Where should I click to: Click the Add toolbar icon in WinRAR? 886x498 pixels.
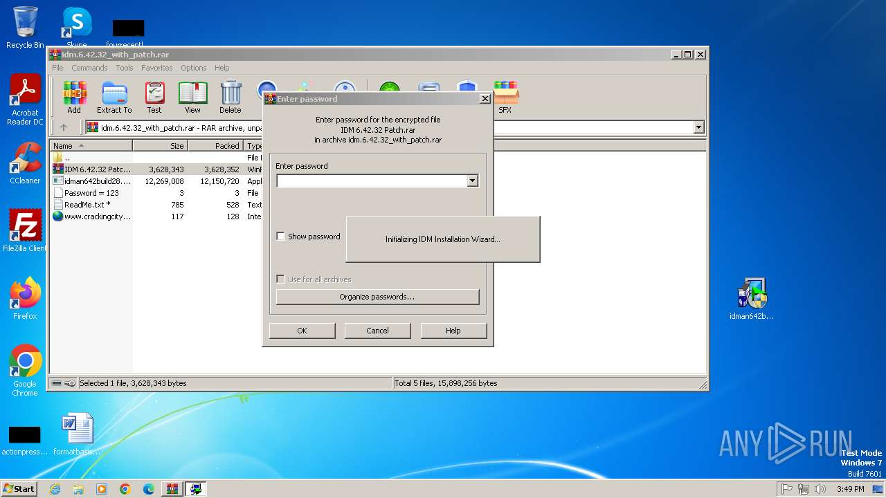coord(74,97)
